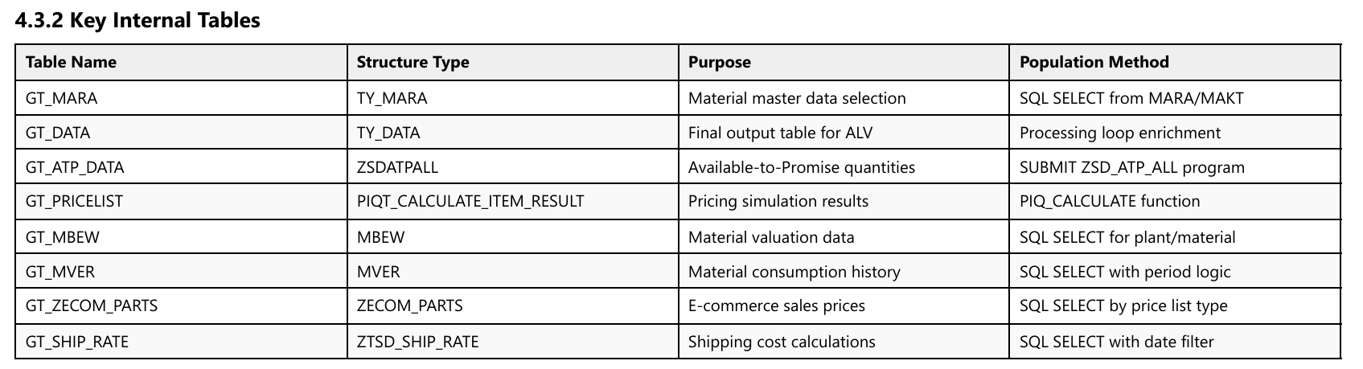Click the 'Purpose' column header
The width and height of the screenshot is (1363, 369).
coord(719,62)
